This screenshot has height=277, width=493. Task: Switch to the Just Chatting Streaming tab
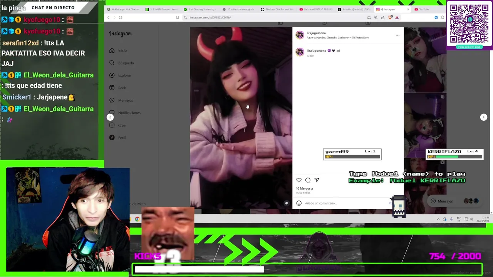coord(200,9)
